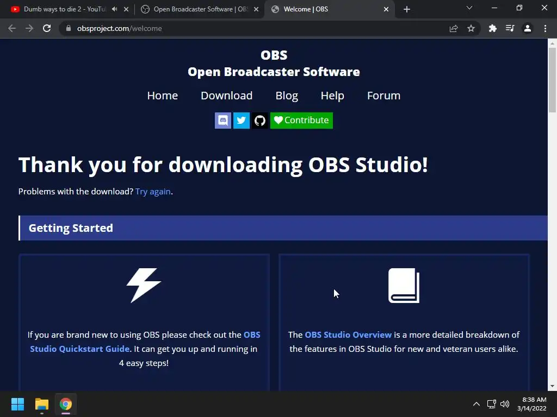Open the Chrome extensions puzzle icon
This screenshot has height=417, width=557.
pyautogui.click(x=493, y=28)
